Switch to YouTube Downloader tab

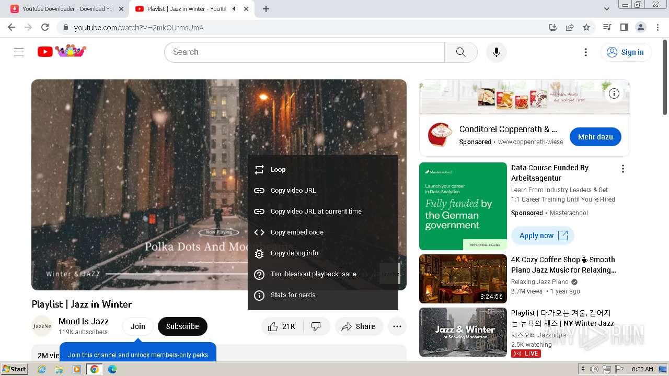pos(67,9)
